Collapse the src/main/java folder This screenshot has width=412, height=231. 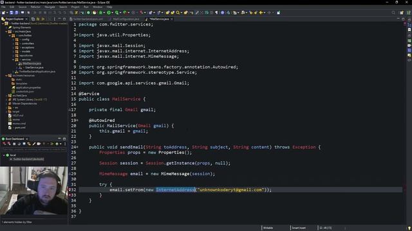[x=6, y=31]
